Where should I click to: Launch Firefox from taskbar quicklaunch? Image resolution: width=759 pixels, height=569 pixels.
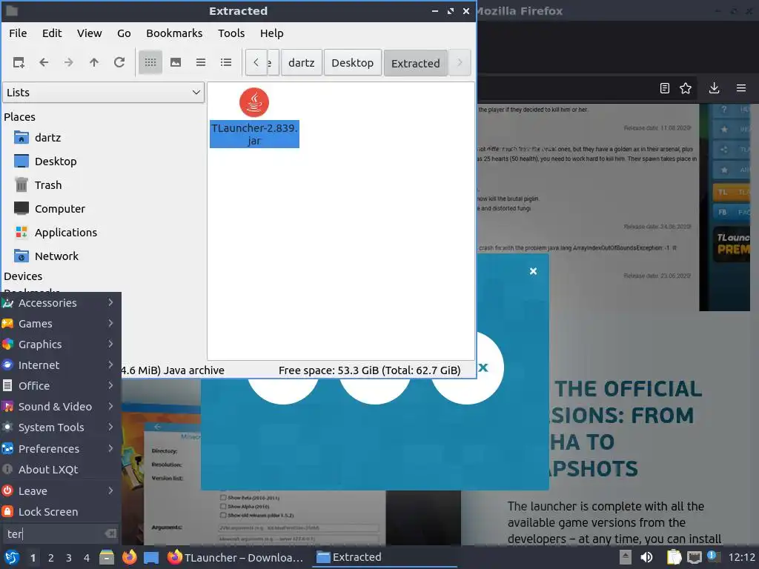pos(129,557)
